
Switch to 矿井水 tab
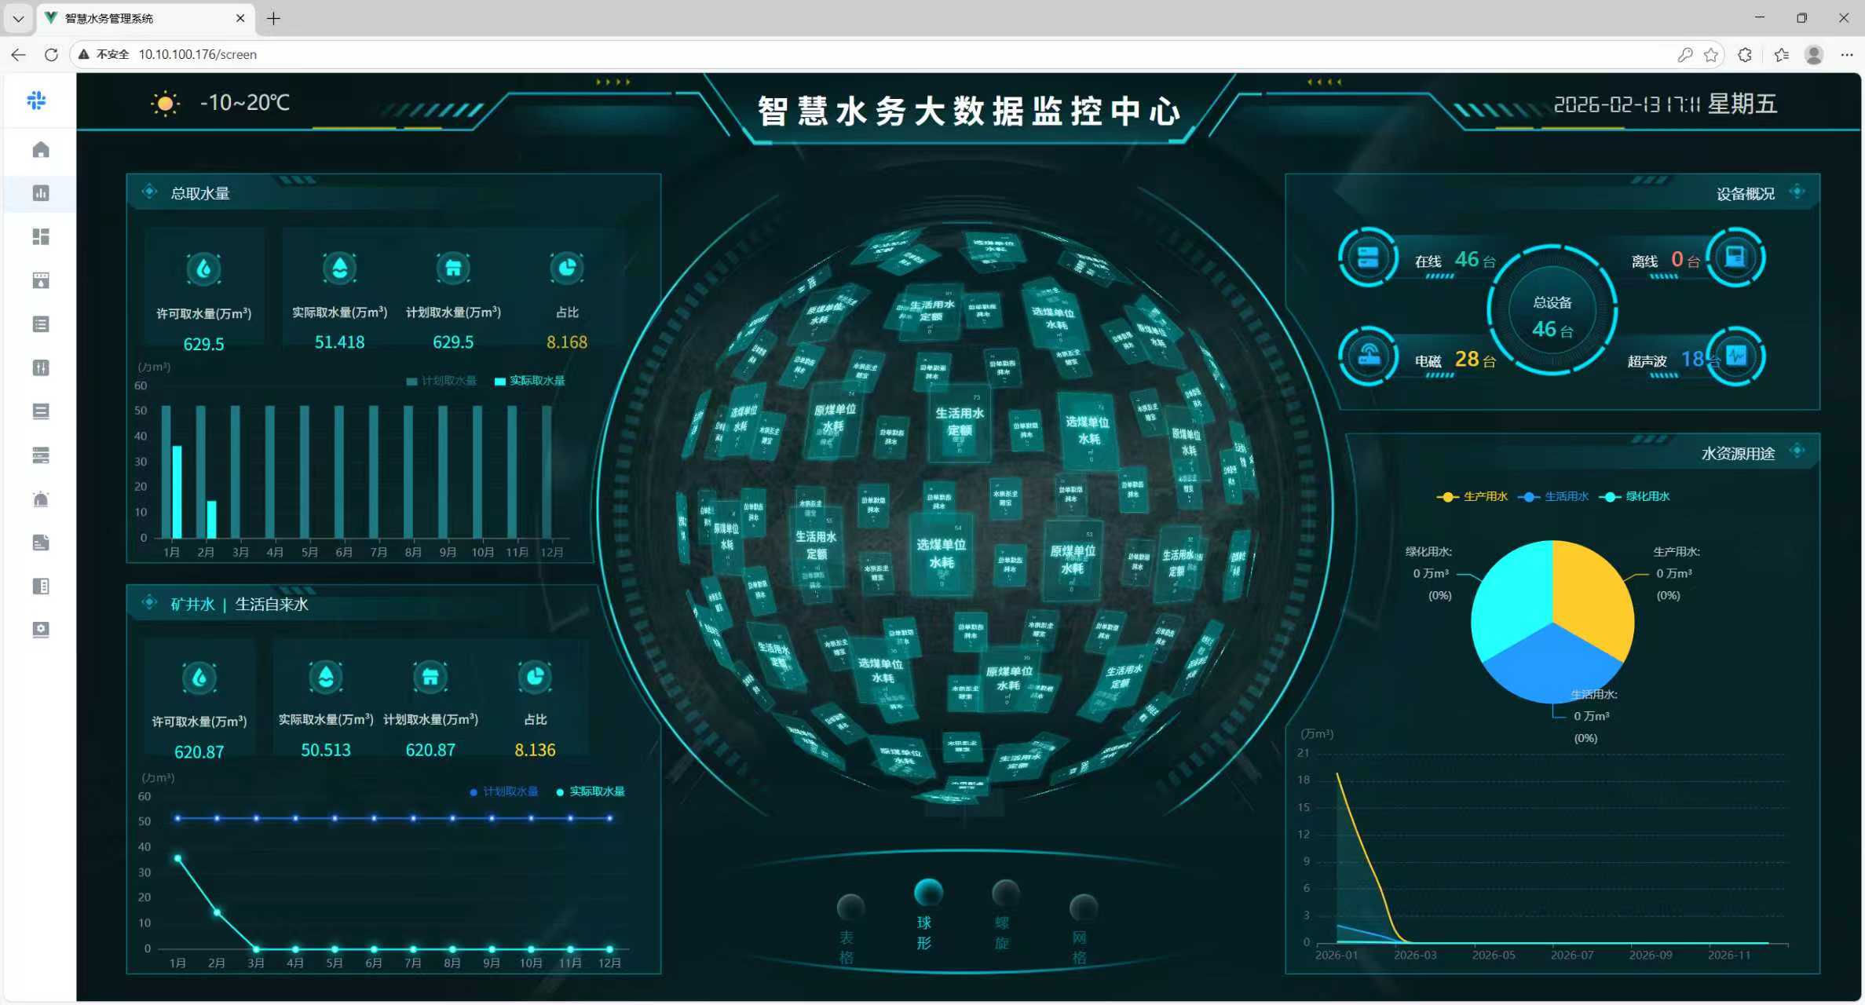point(192,605)
